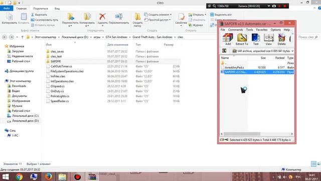Screen dimensions: 321x181
Task: Click GTA San Andreas in the address breadcrumb
Action: point(116,37)
